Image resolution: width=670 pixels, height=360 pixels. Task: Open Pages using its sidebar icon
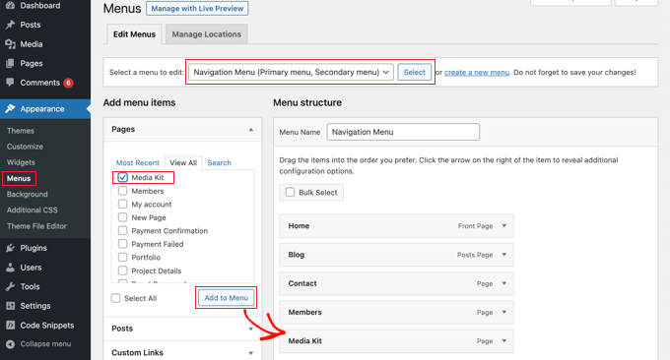point(10,63)
